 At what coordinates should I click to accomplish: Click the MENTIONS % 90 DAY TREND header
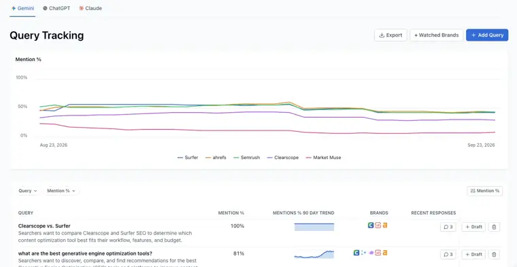pos(303,213)
